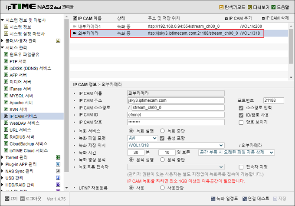
Task: Click the 포트번호 21188 field
Action: click(x=274, y=100)
